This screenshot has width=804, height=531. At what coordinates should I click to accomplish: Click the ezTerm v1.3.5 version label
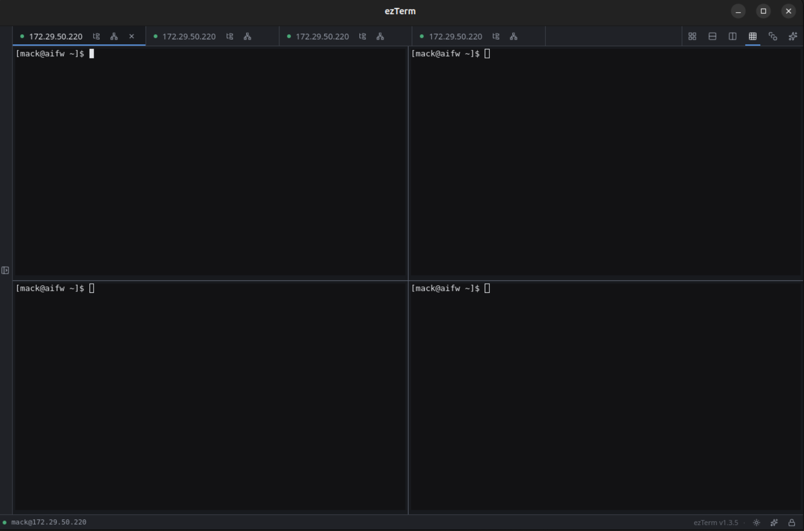(x=715, y=522)
